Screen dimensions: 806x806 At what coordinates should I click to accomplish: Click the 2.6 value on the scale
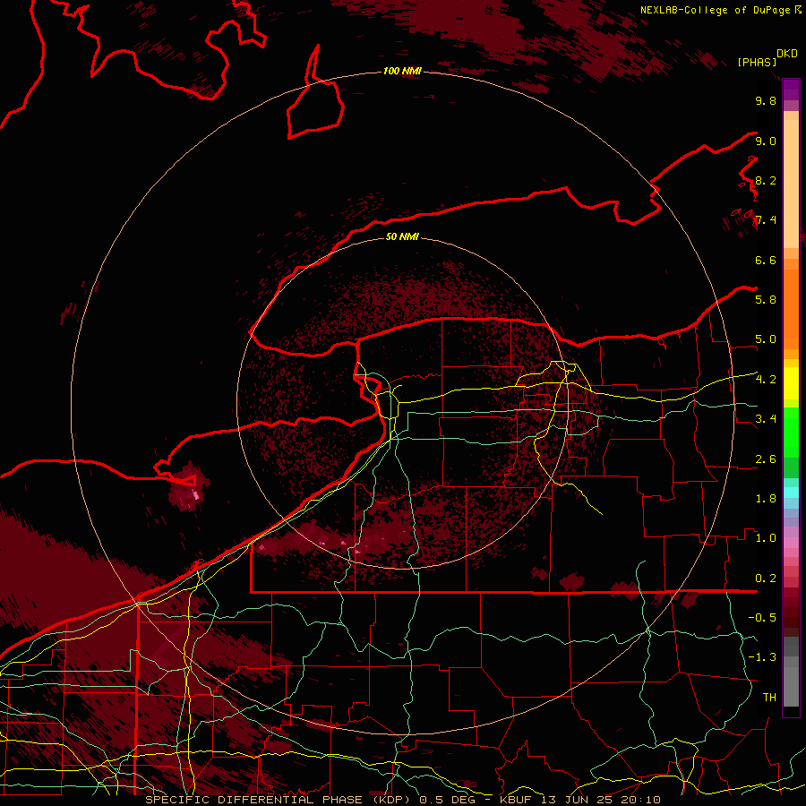click(x=765, y=459)
